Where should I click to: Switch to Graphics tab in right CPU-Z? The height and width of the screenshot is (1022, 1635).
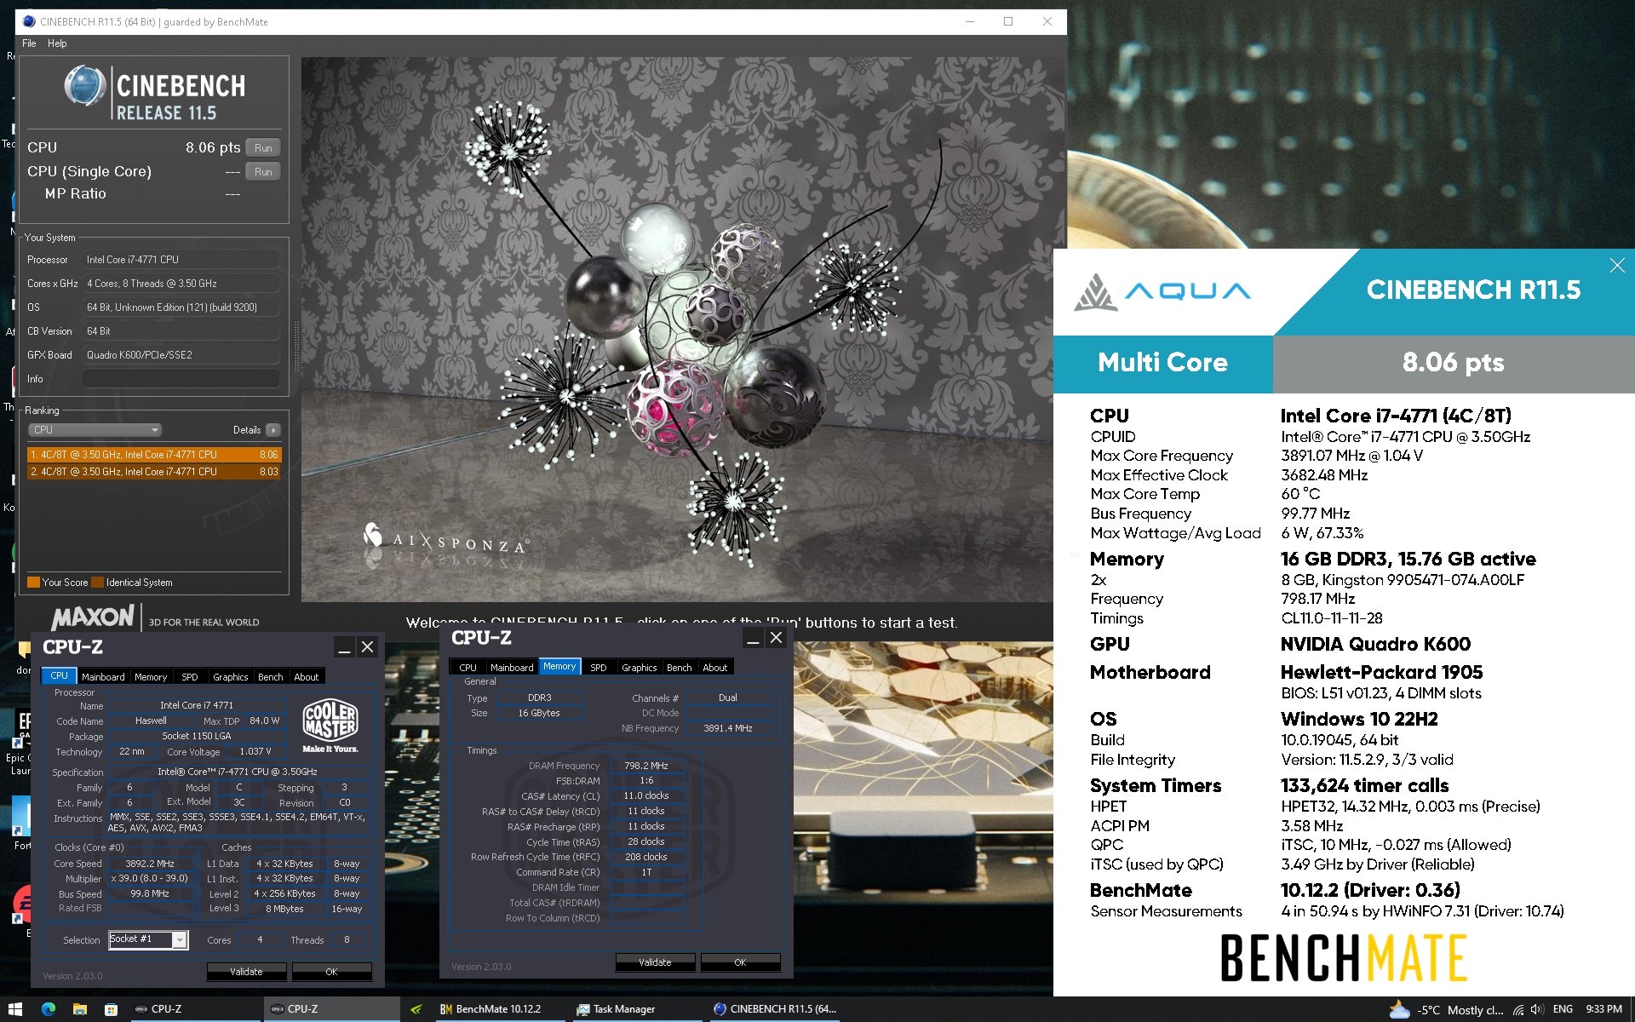(640, 668)
